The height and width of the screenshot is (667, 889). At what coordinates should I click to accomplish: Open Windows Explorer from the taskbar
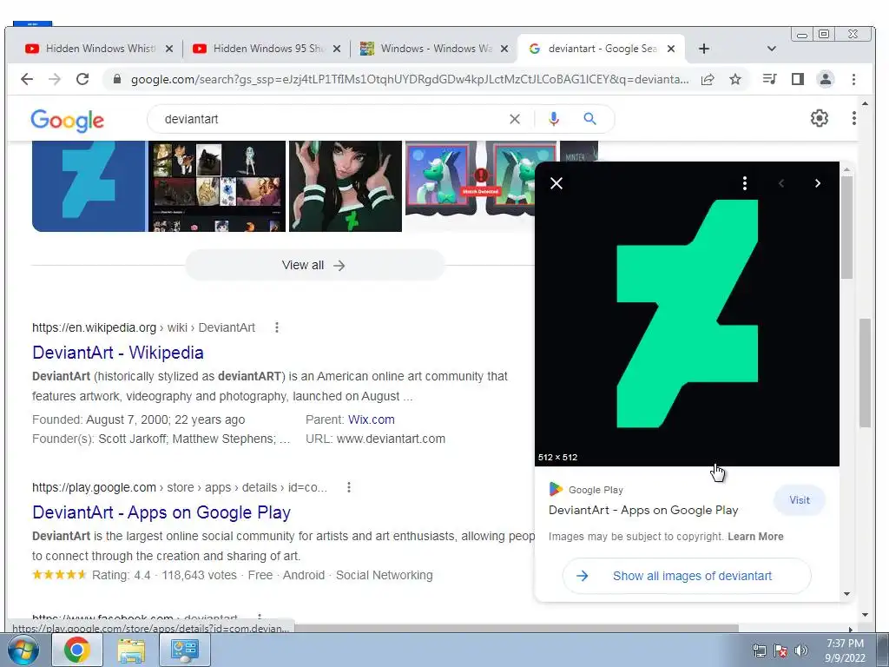click(x=130, y=650)
